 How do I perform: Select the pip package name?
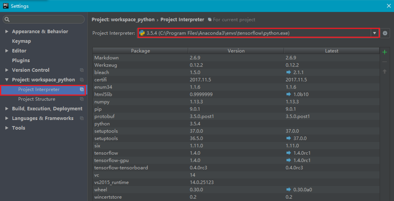97,109
